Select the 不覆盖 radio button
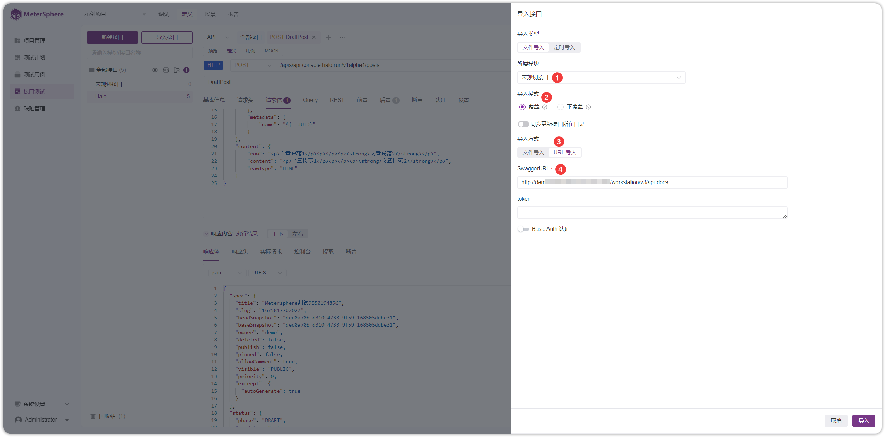The image size is (885, 437). tap(560, 107)
